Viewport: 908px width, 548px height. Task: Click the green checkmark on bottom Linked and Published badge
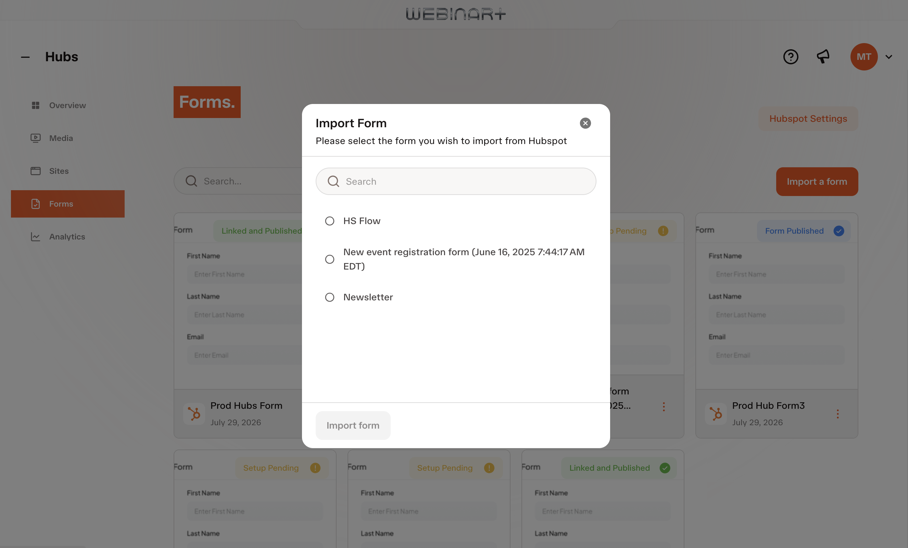tap(665, 468)
